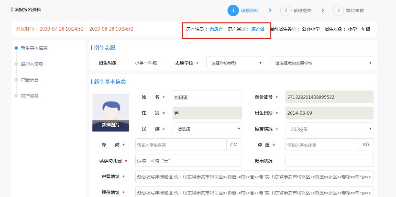The height and width of the screenshot is (197, 396).
Task: Go to 新生基本信息 in sidebar
Action: (x=34, y=48)
